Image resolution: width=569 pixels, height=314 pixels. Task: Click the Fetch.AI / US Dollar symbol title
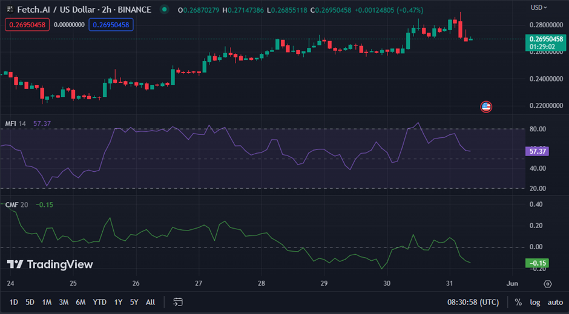[84, 10]
